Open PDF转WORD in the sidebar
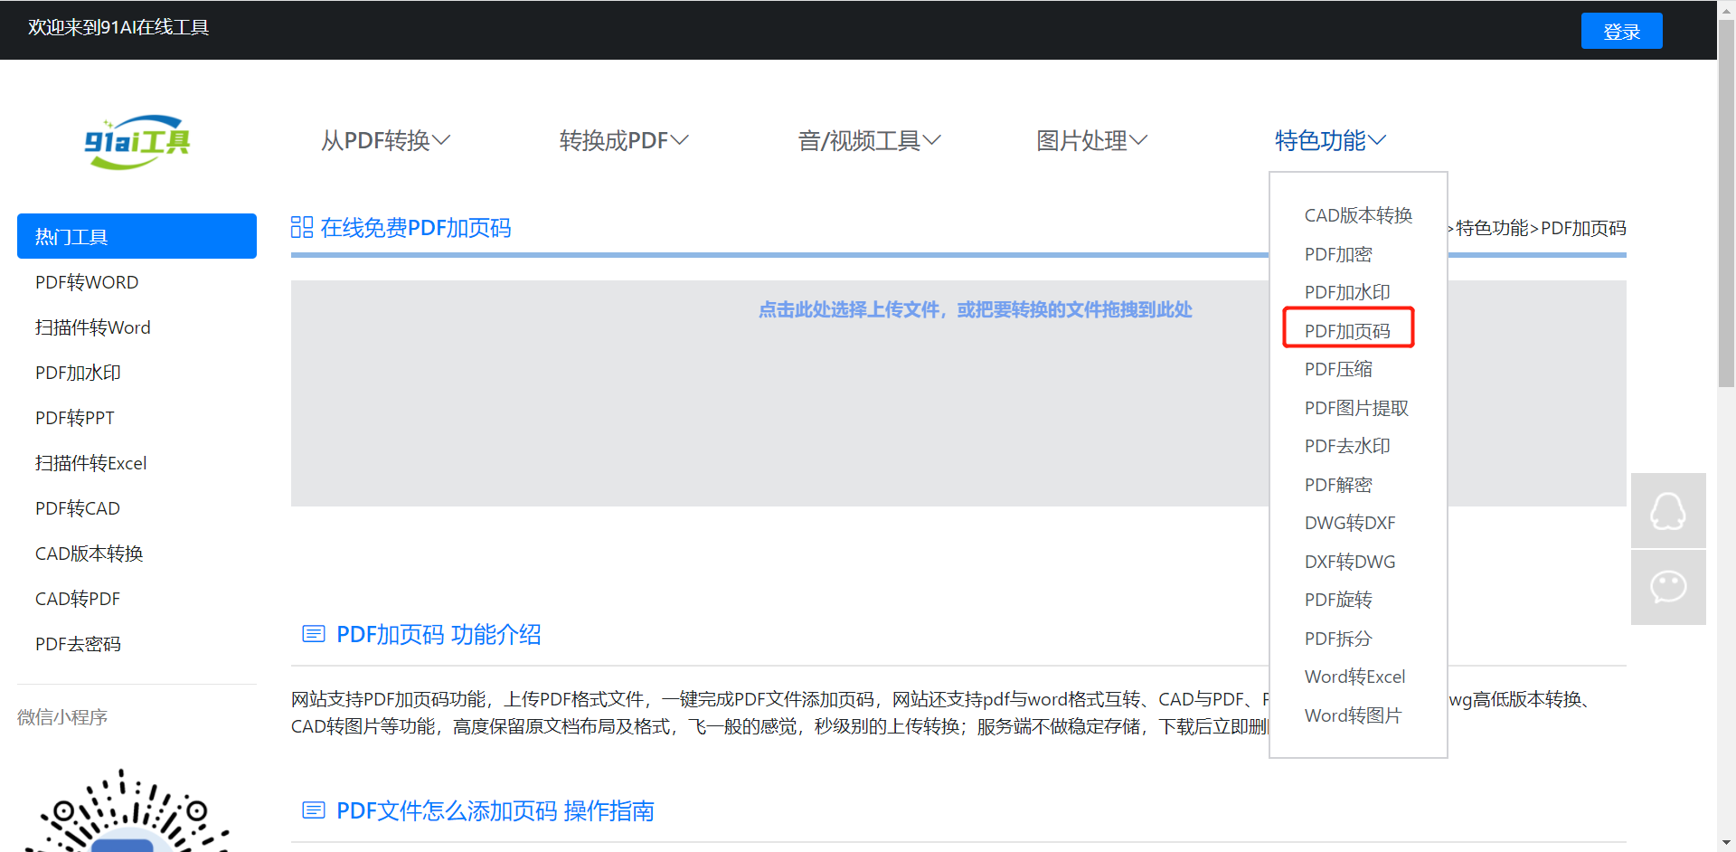Viewport: 1736px width, 852px height. [x=87, y=282]
